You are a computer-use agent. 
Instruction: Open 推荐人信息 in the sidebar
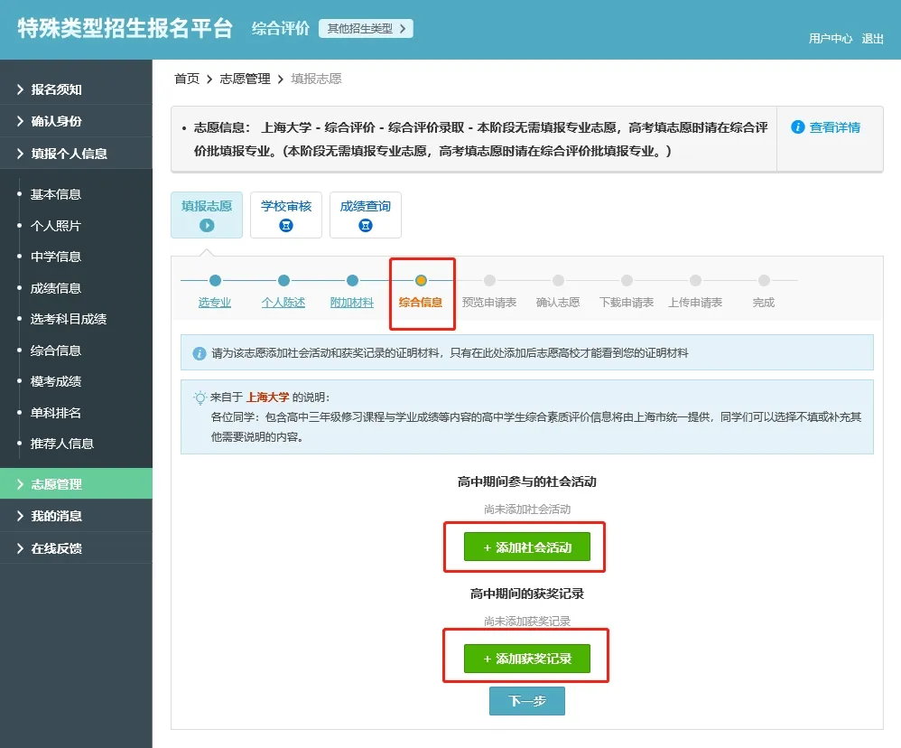(62, 444)
